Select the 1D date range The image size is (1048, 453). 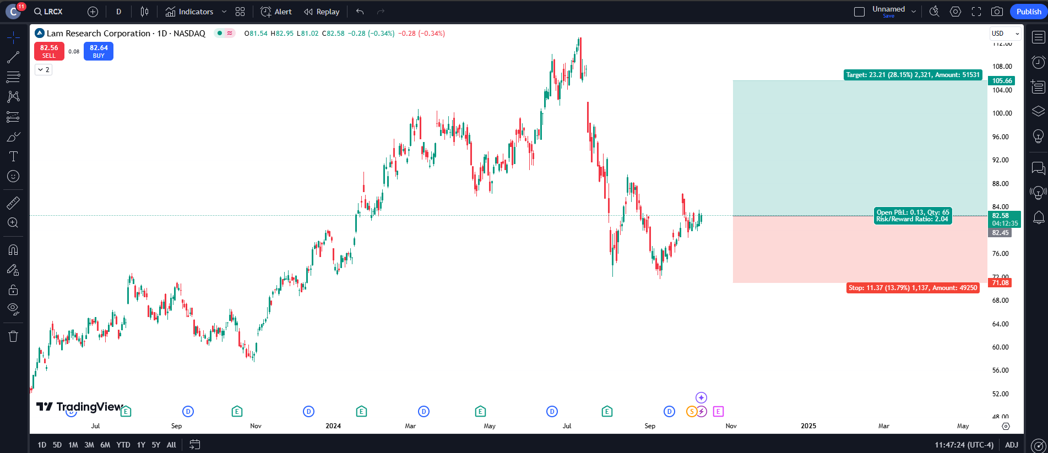pyautogui.click(x=42, y=445)
